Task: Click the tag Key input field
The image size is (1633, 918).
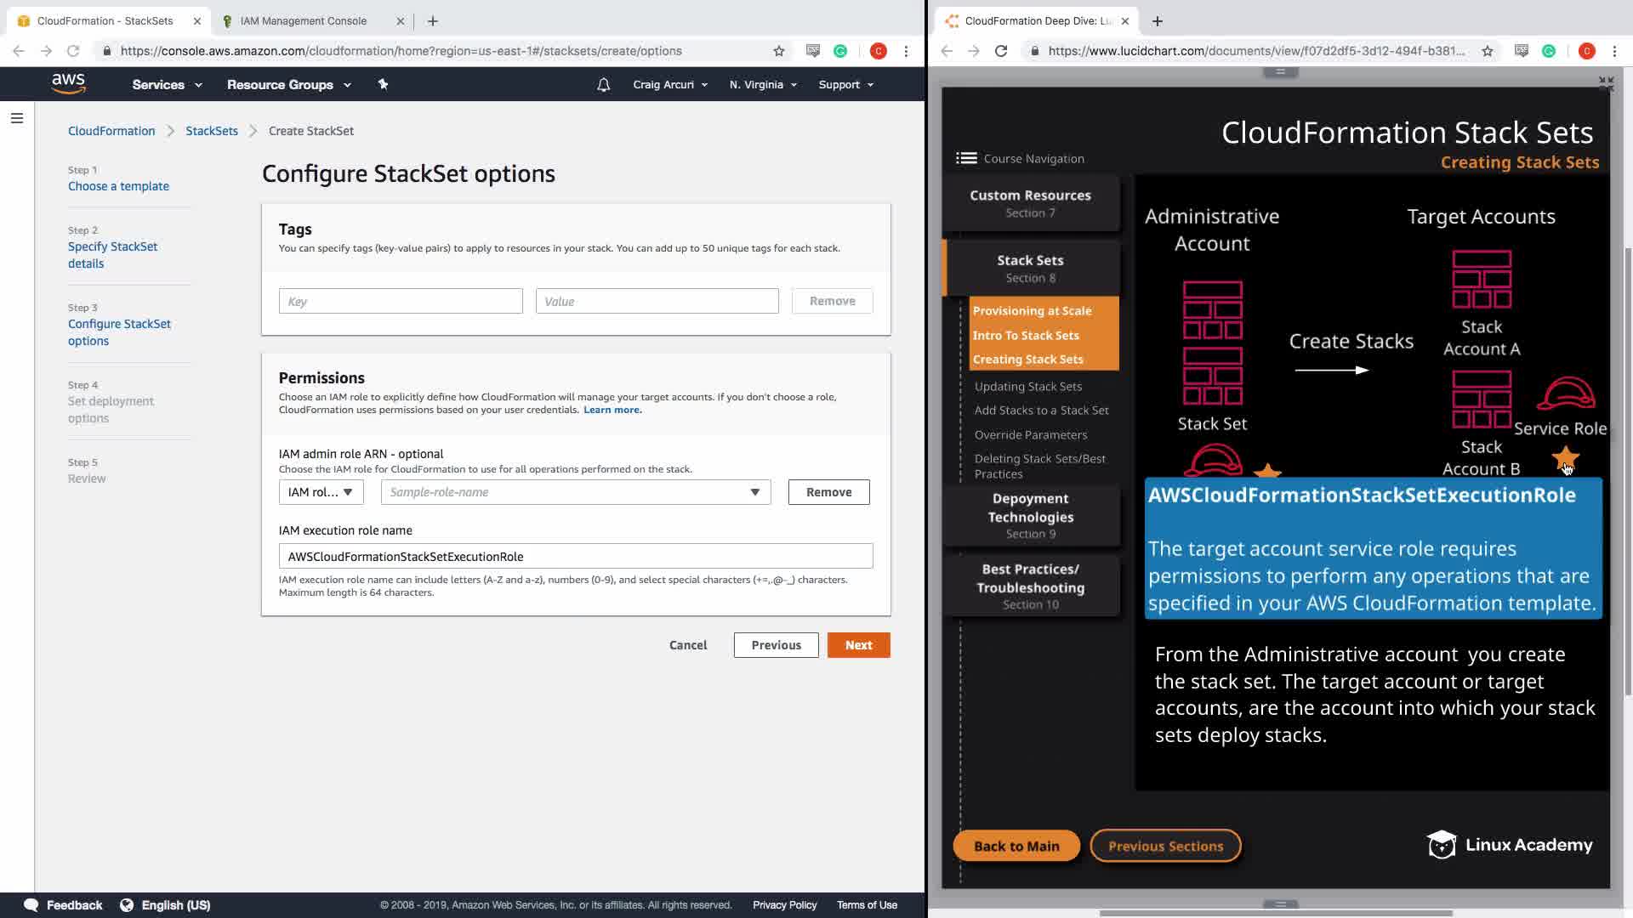Action: coord(401,301)
